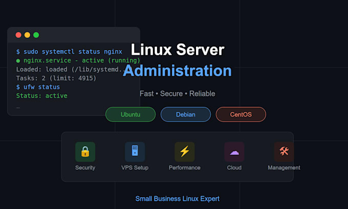Image resolution: width=348 pixels, height=209 pixels.
Task: Click the 'Fast • Secure • Reliable' tagline
Action: (178, 94)
